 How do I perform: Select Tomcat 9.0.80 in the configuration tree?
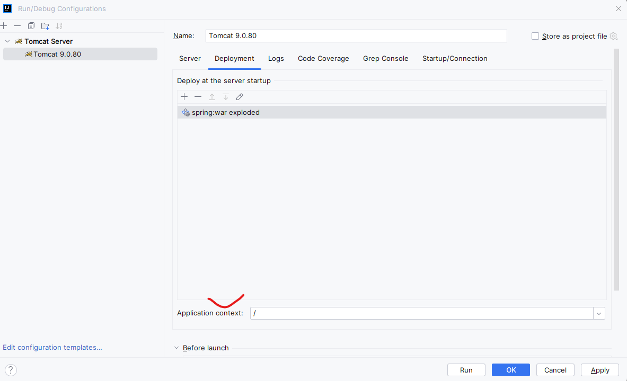coord(81,54)
